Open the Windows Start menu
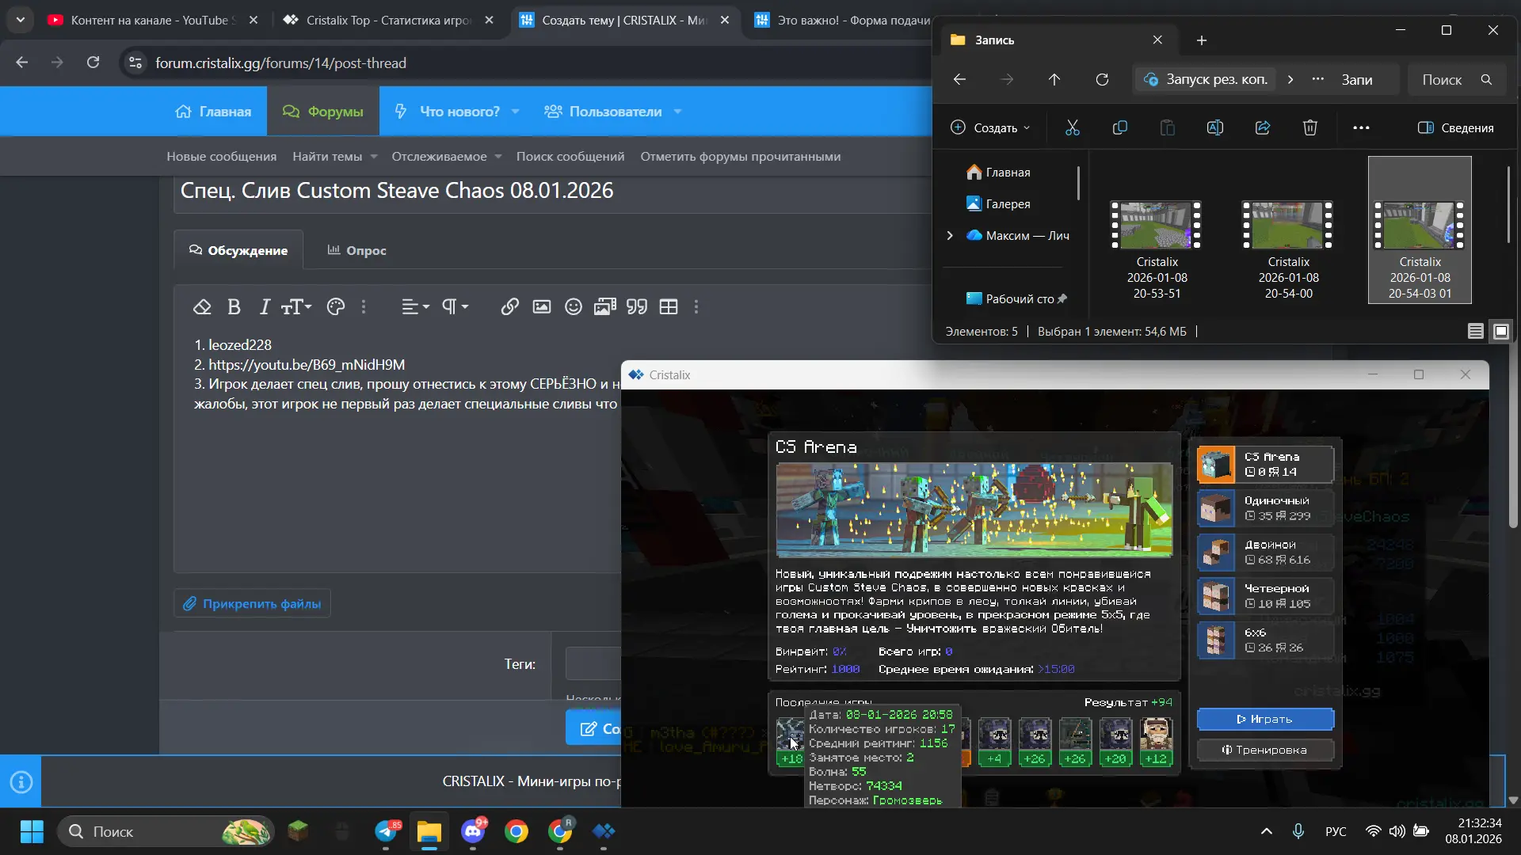The height and width of the screenshot is (855, 1521). (32, 831)
